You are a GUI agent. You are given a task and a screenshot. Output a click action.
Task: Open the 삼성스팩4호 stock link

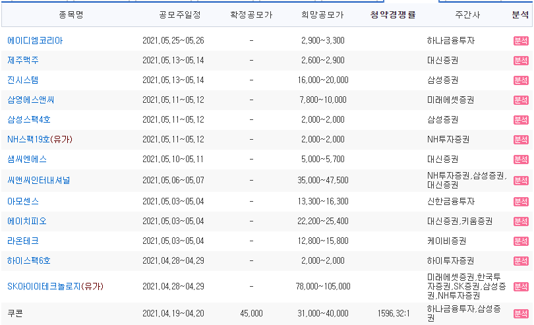click(x=29, y=119)
